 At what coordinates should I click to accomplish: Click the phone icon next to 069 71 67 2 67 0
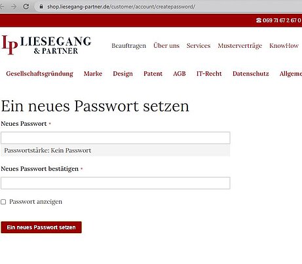tap(259, 20)
